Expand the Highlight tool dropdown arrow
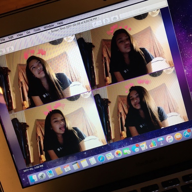Viewport: 192px width, 192px height. [100, 22]
